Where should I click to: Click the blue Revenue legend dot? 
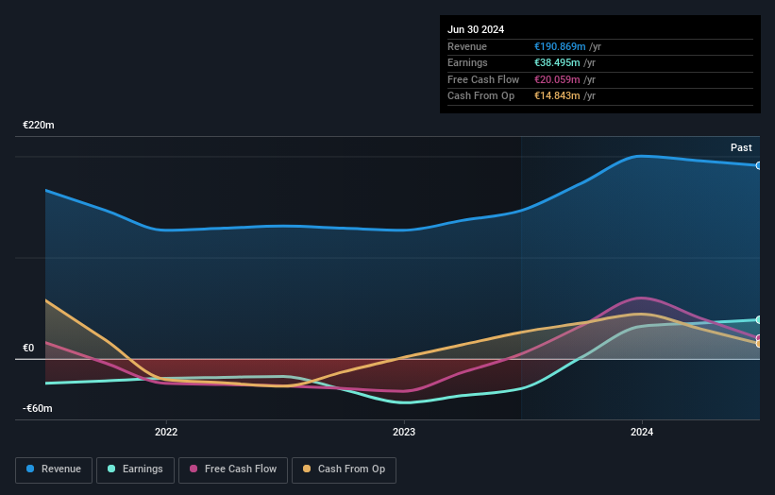(x=30, y=469)
